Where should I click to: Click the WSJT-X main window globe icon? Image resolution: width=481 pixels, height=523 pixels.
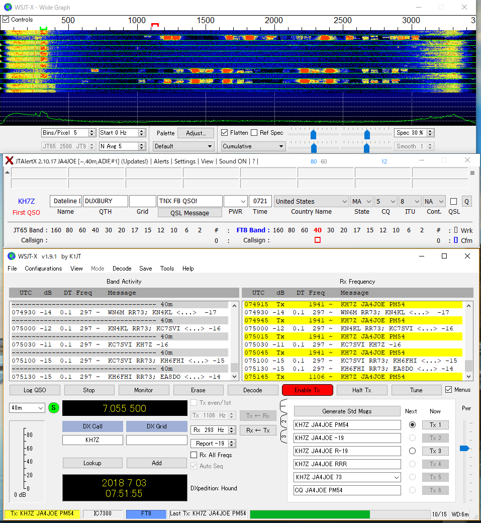(x=11, y=256)
